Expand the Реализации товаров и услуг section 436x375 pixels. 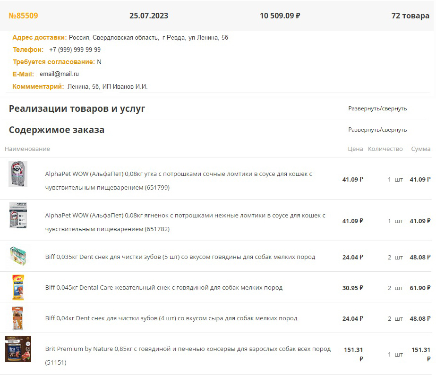377,108
